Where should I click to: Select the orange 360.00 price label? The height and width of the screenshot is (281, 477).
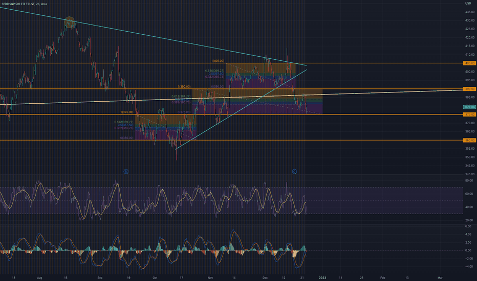469,140
